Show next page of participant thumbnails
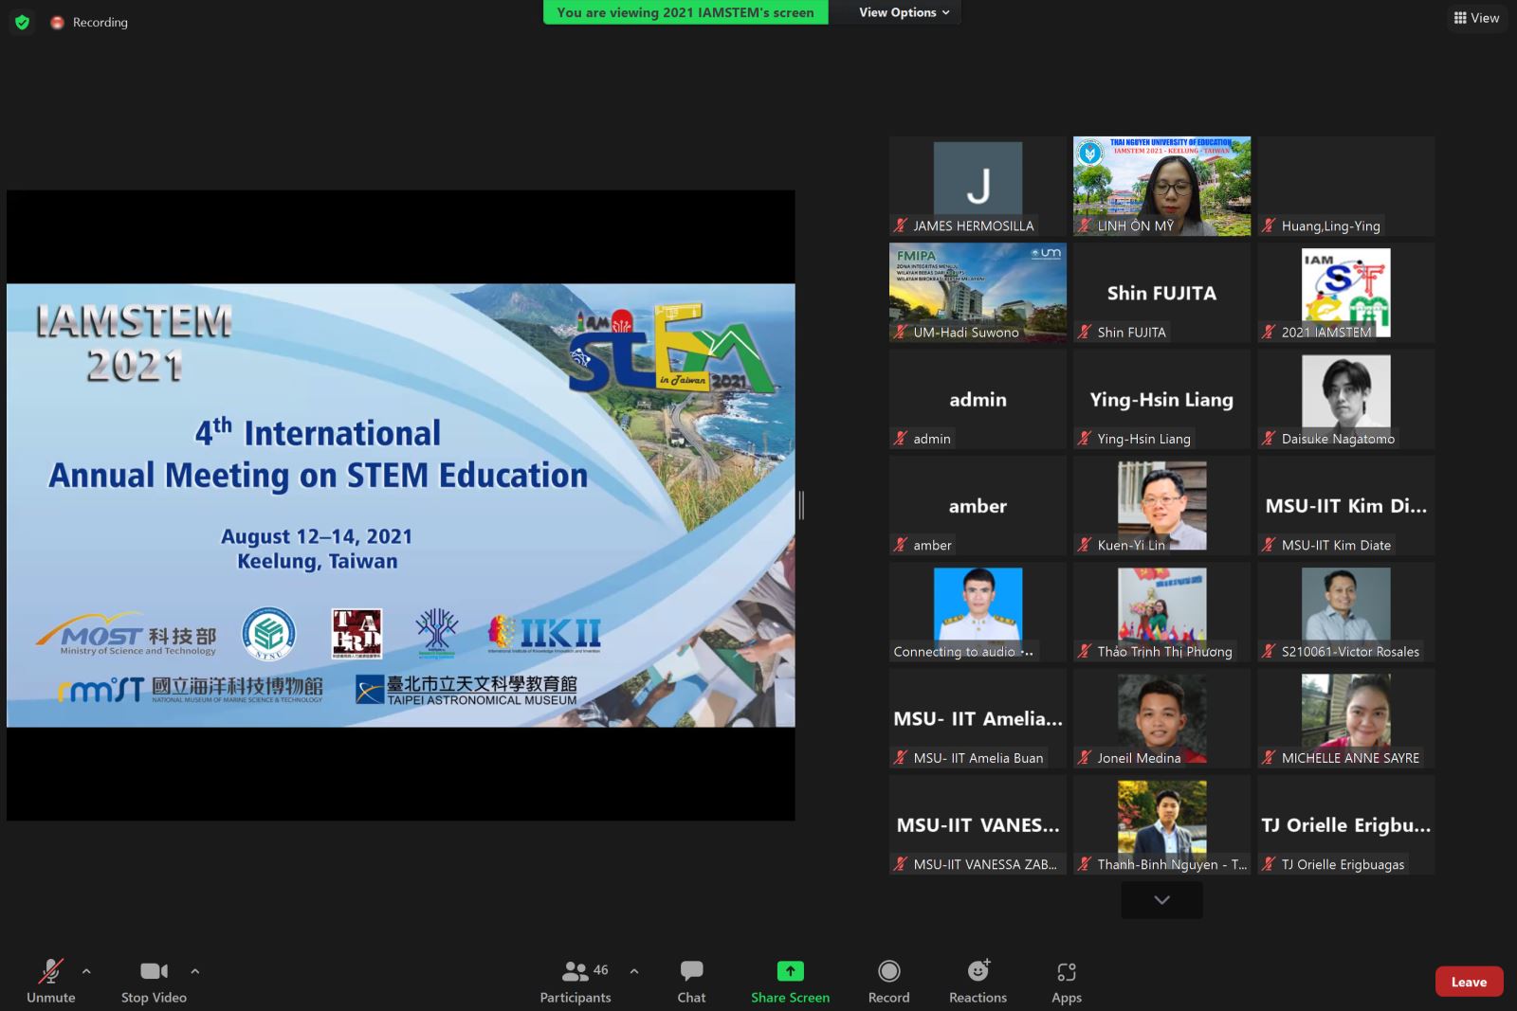The width and height of the screenshot is (1517, 1011). click(x=1161, y=899)
